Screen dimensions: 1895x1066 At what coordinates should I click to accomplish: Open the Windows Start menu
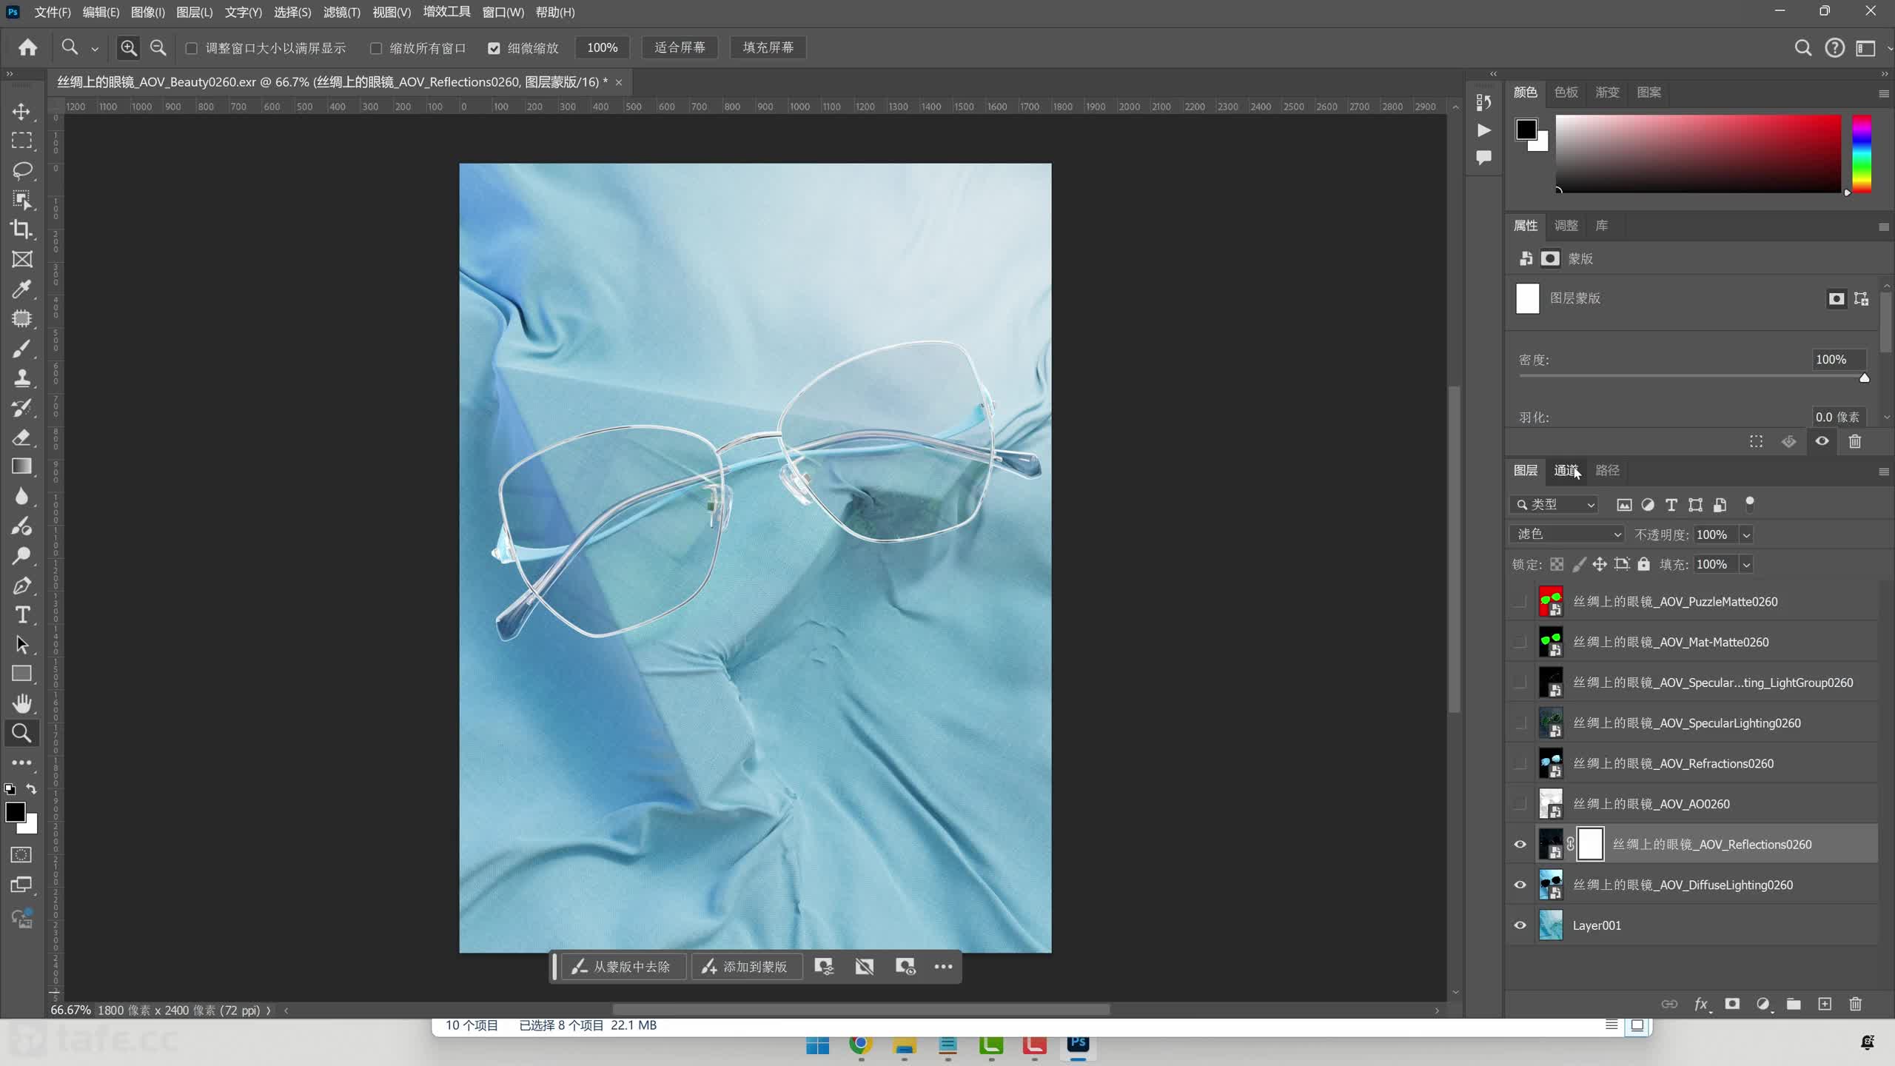tap(817, 1045)
